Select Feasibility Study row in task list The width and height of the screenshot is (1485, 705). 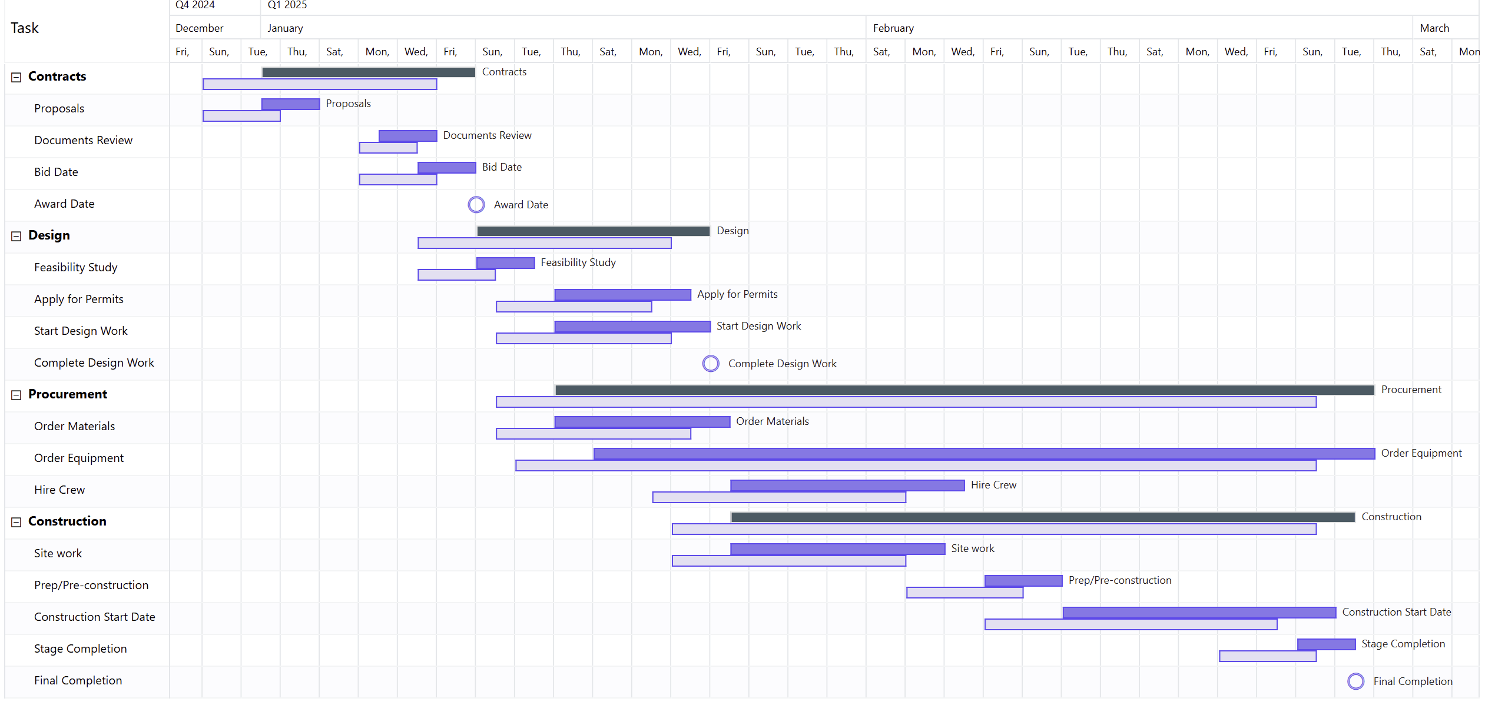76,268
